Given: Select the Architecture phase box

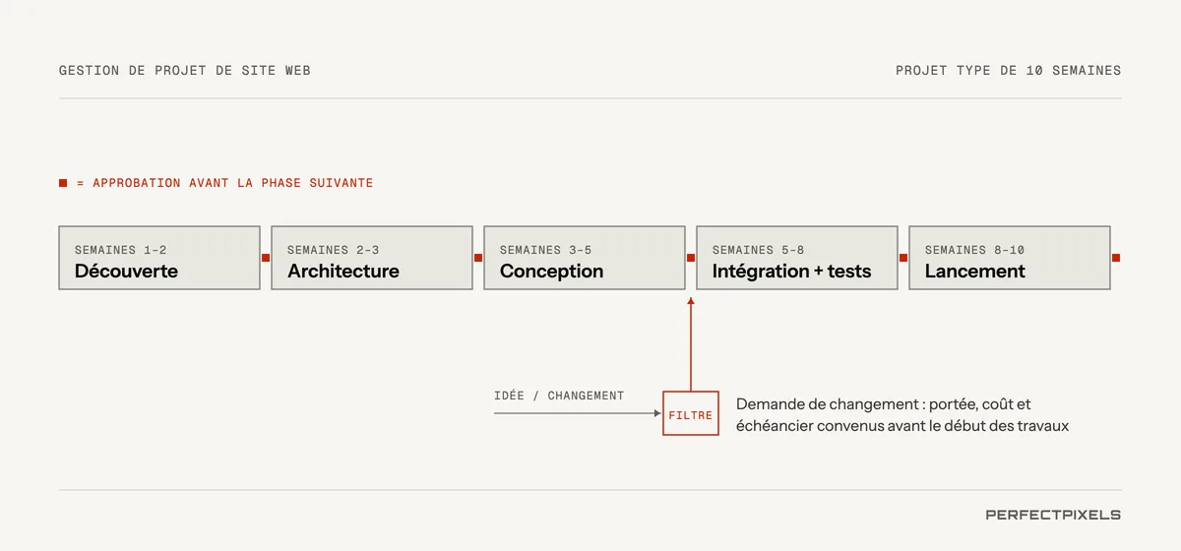Looking at the screenshot, I should tap(372, 258).
